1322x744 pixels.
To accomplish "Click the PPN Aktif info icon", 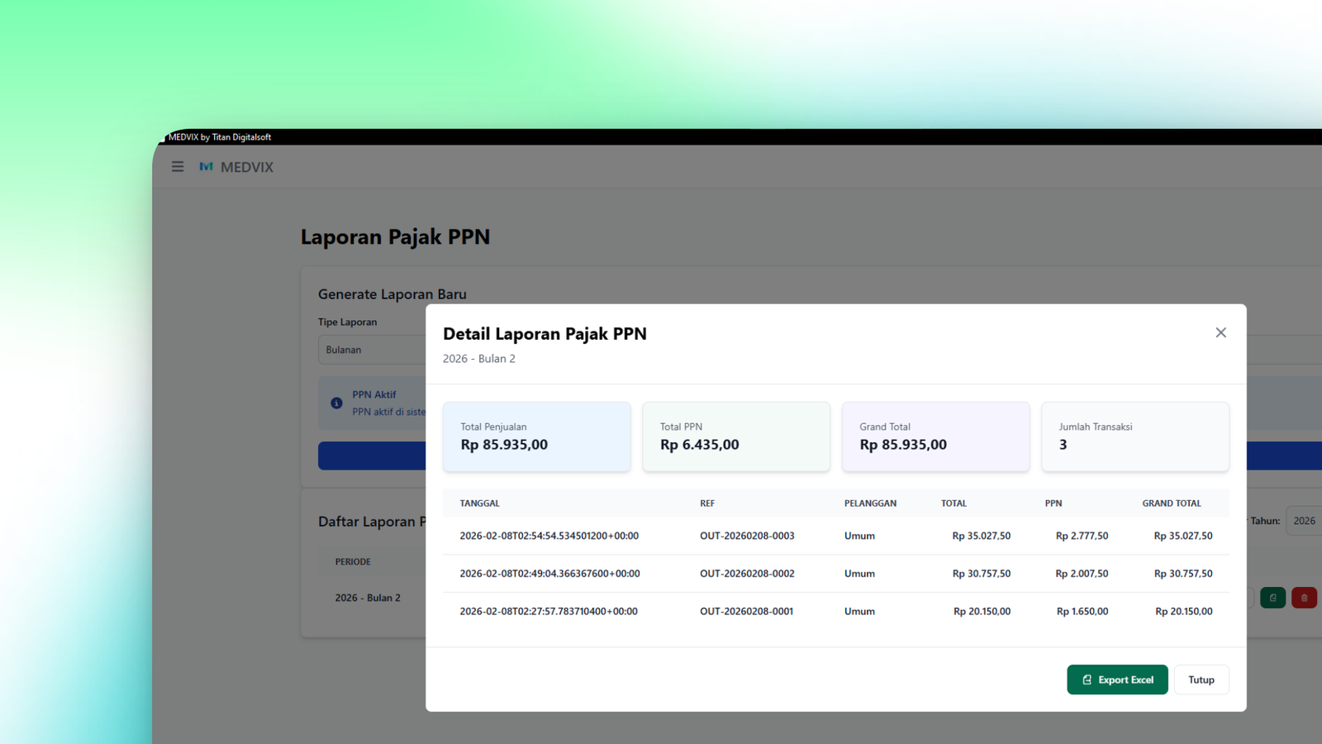I will click(336, 403).
